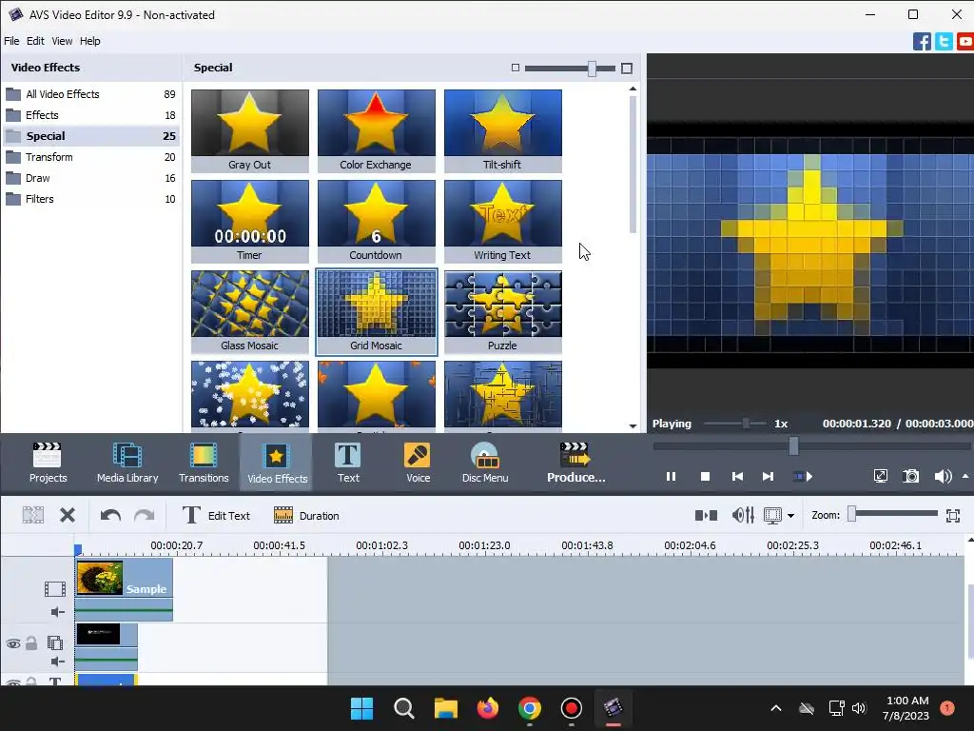Toggle visibility eye of overlay track
The height and width of the screenshot is (731, 974).
[x=13, y=643]
